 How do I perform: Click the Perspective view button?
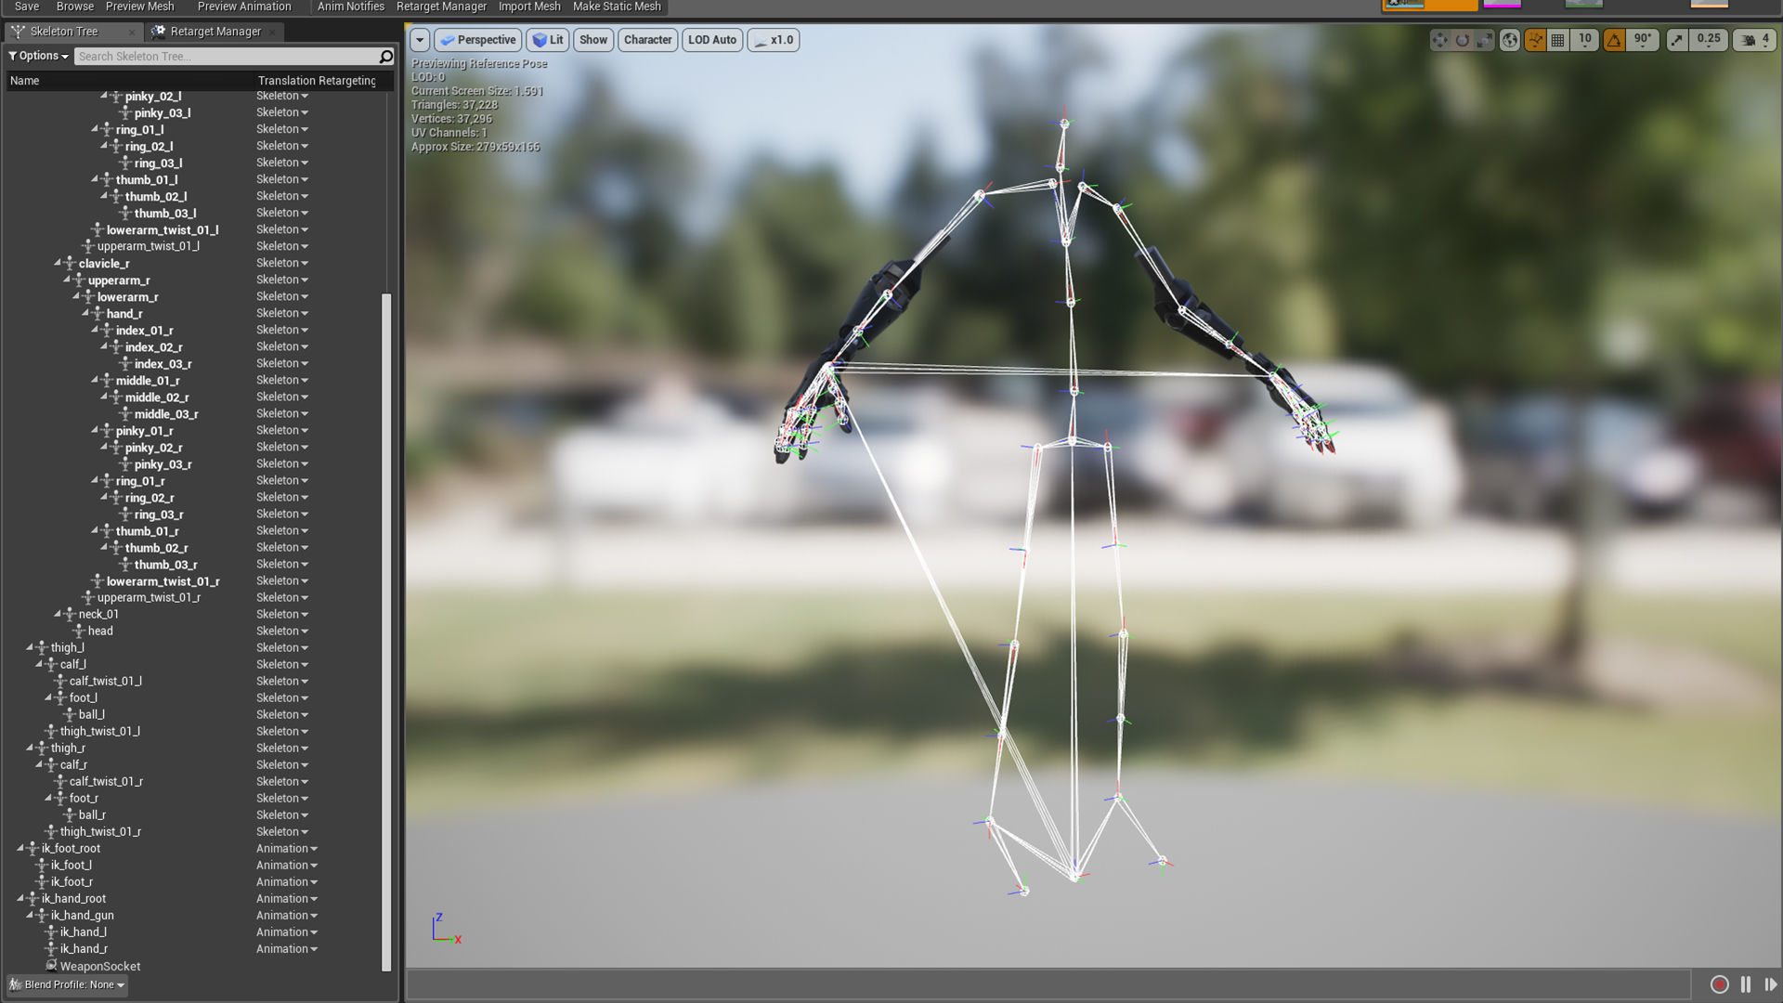[478, 40]
